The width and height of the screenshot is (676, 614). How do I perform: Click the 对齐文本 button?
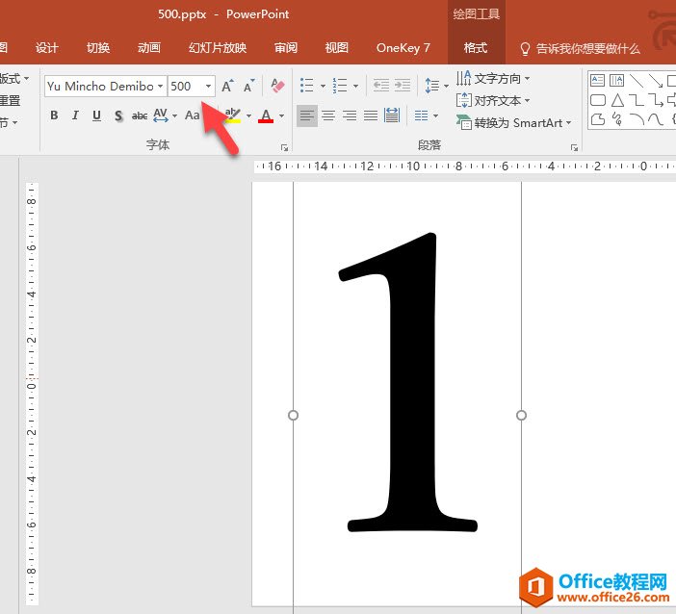[493, 101]
